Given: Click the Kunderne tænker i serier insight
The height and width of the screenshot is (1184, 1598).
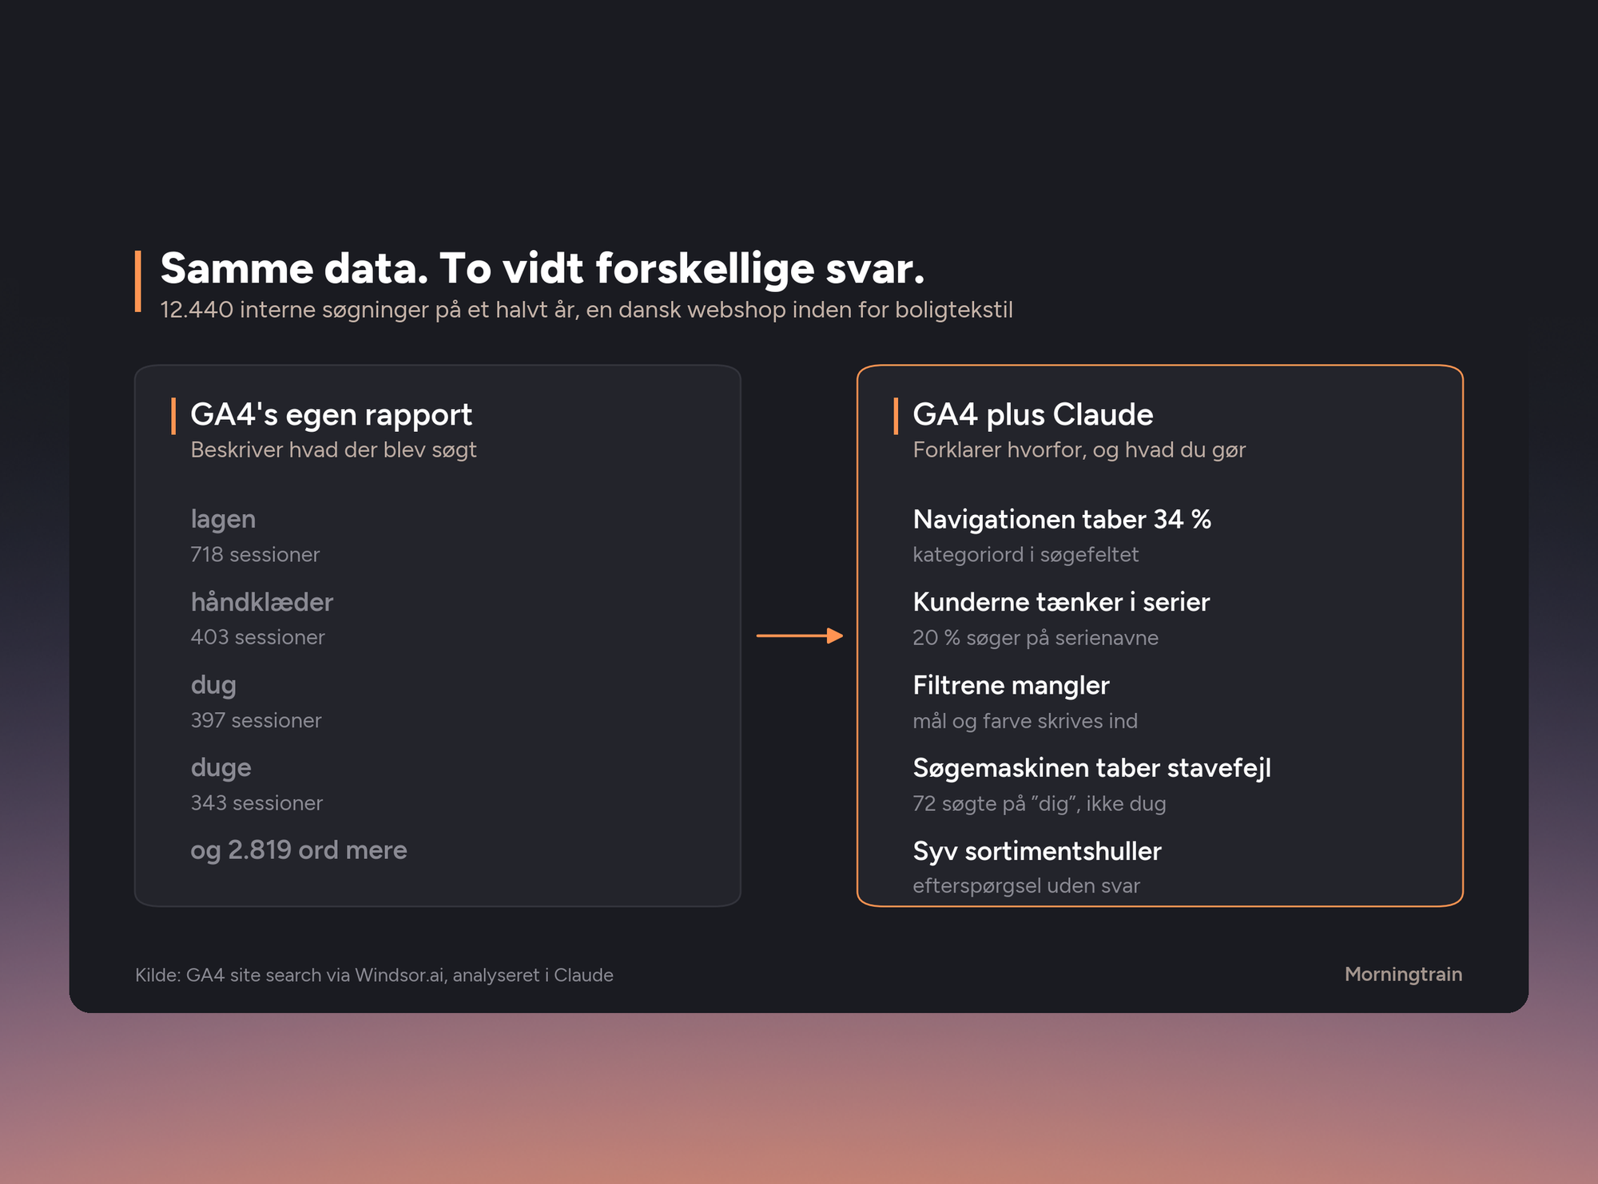Looking at the screenshot, I should (1061, 619).
